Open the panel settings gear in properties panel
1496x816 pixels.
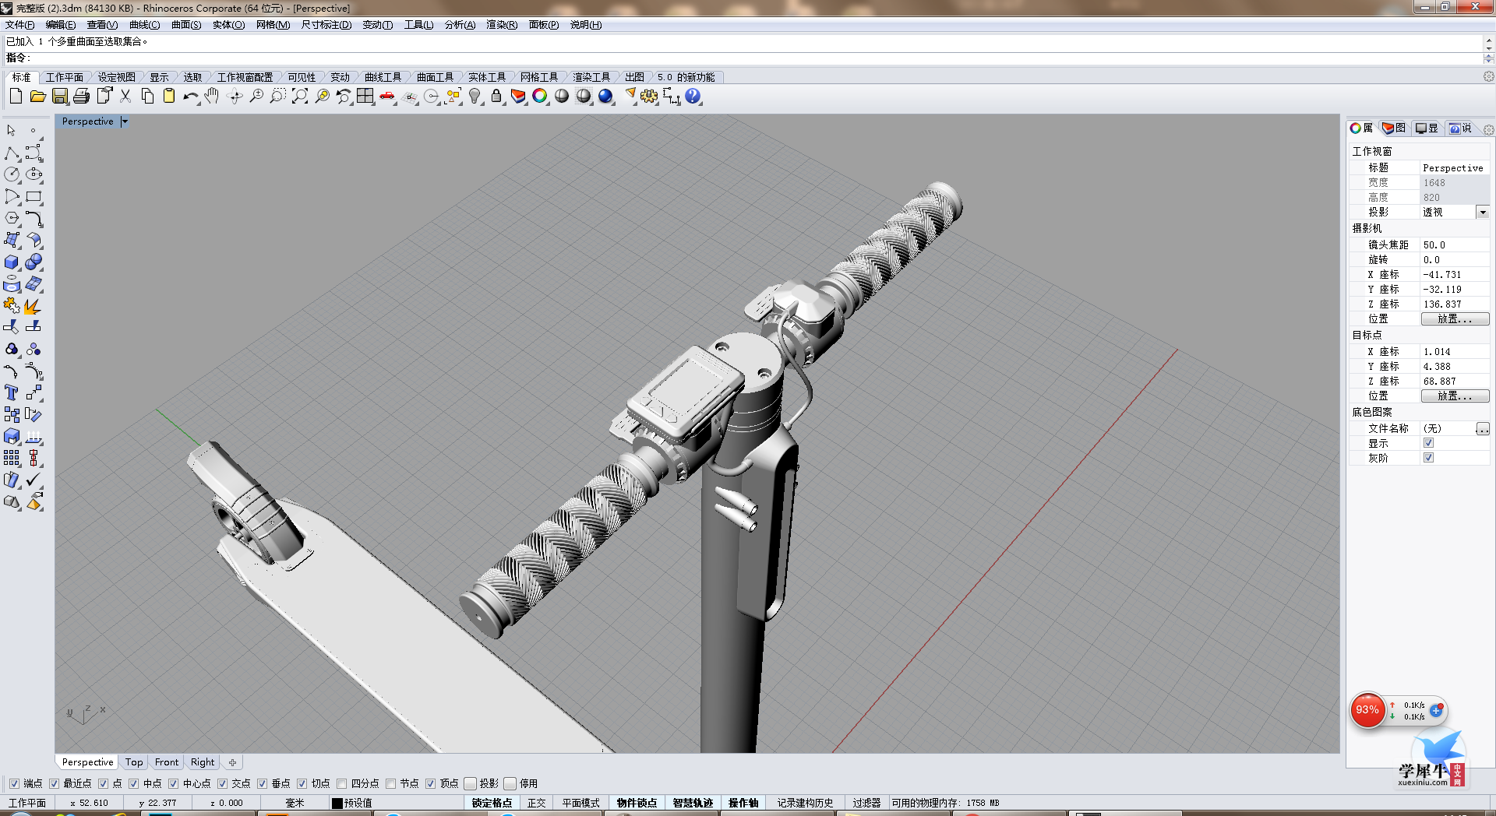click(x=1489, y=129)
